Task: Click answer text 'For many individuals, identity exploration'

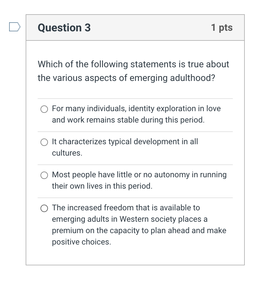Action: [103, 109]
